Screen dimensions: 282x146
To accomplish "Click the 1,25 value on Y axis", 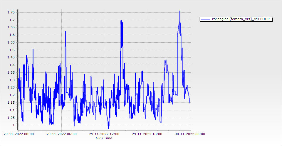I will pos(11,87).
